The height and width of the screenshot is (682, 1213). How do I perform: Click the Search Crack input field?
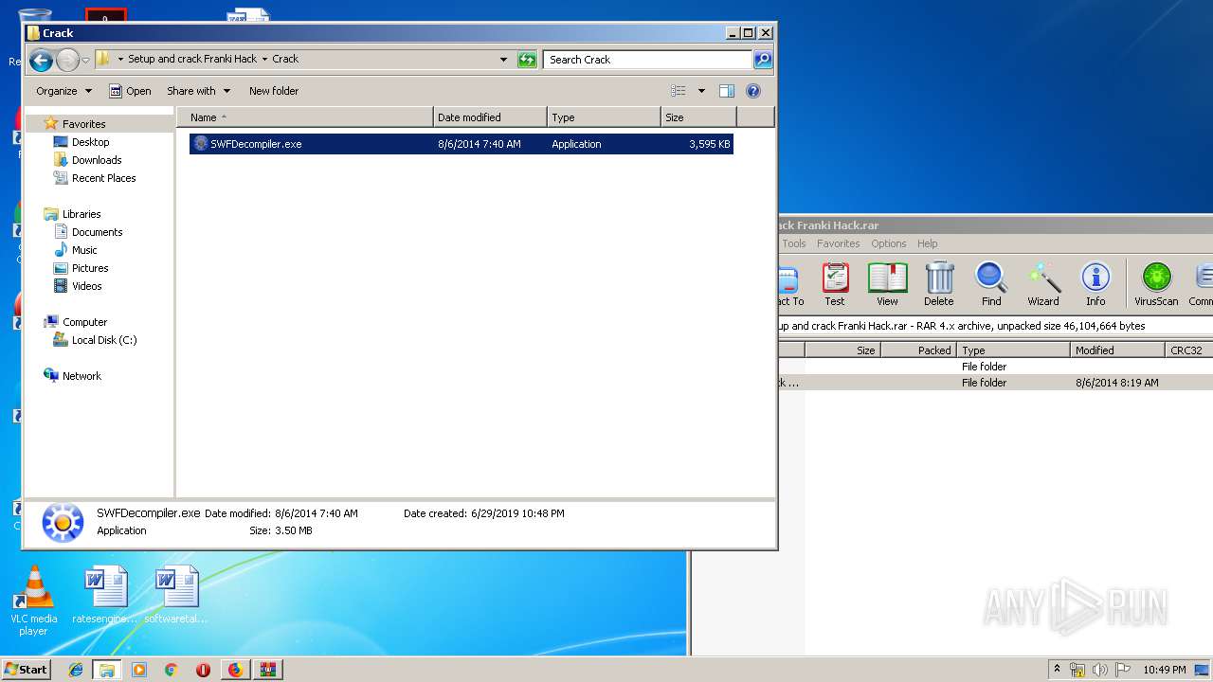pos(648,60)
